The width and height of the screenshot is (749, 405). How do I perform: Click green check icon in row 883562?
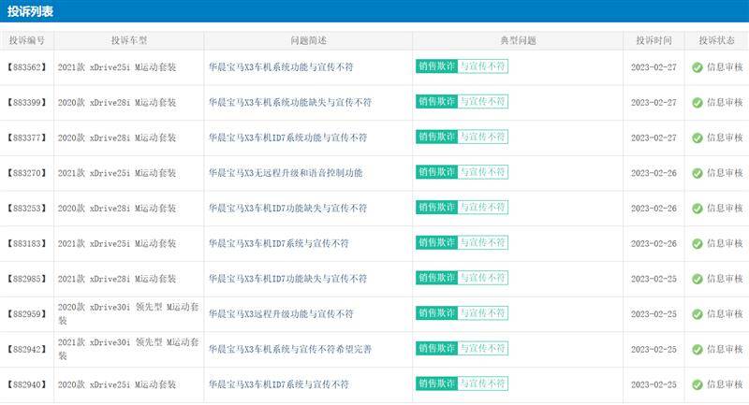click(x=697, y=67)
